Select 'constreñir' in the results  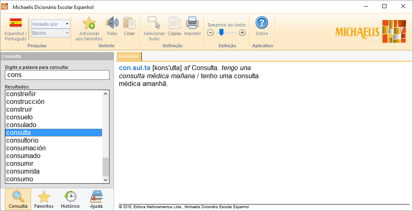point(54,94)
